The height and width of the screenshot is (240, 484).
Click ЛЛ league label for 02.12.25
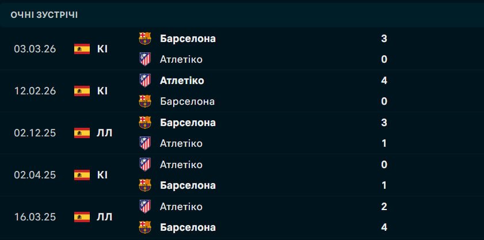pyautogui.click(x=105, y=133)
